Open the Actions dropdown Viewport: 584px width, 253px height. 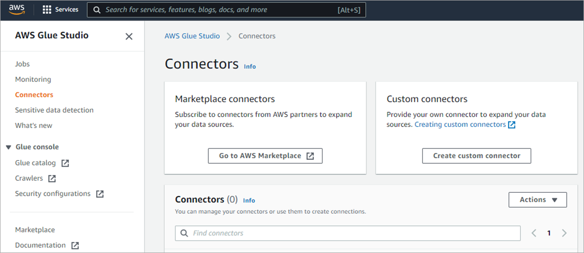point(538,200)
